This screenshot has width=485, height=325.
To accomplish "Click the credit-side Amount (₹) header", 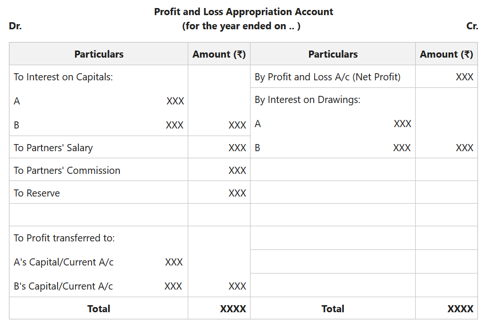I will (x=446, y=54).
